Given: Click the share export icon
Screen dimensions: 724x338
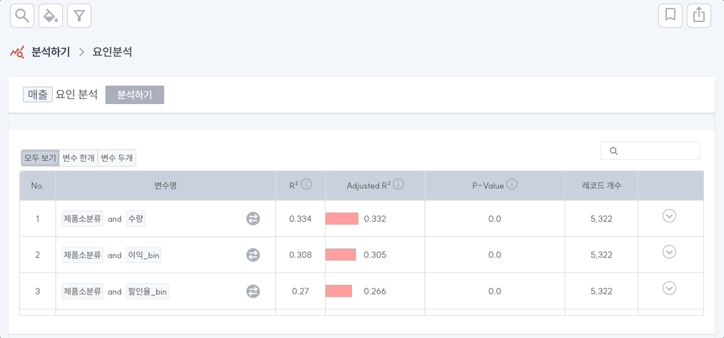Looking at the screenshot, I should click(x=699, y=15).
